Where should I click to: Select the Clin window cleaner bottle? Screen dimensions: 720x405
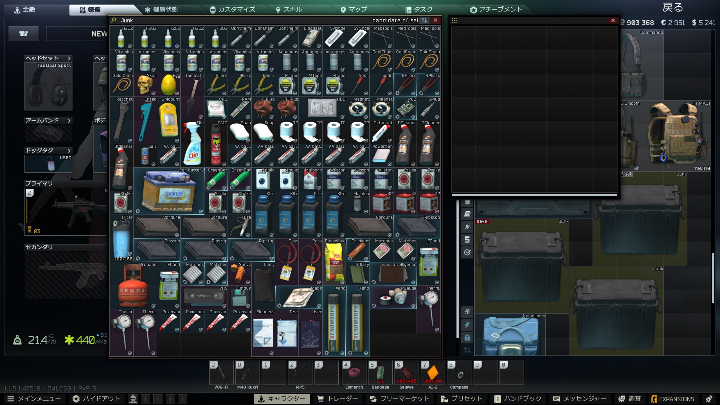pyautogui.click(x=192, y=144)
